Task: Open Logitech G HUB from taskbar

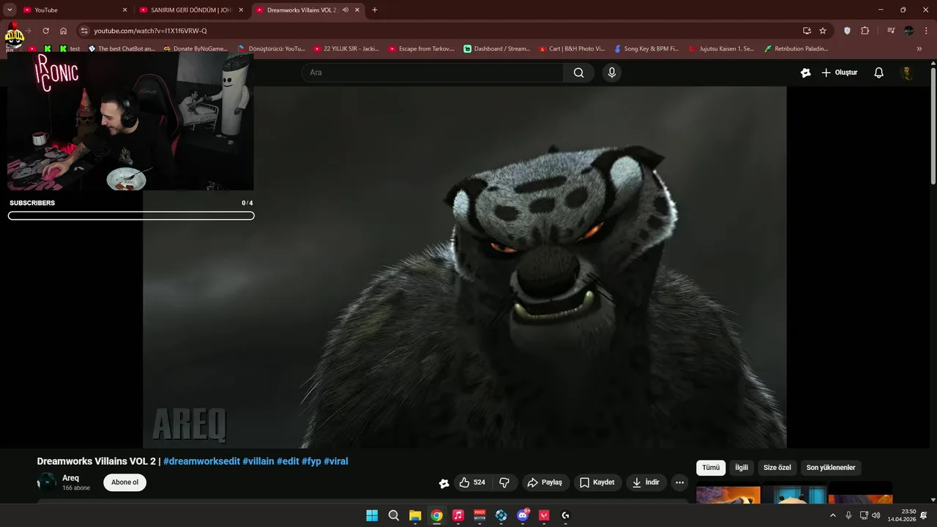Action: (565, 515)
